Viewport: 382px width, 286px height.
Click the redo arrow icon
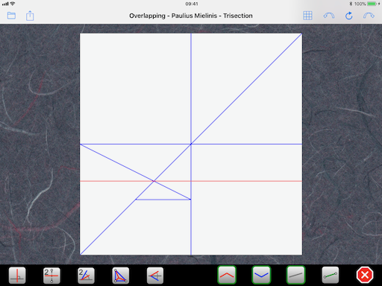369,16
